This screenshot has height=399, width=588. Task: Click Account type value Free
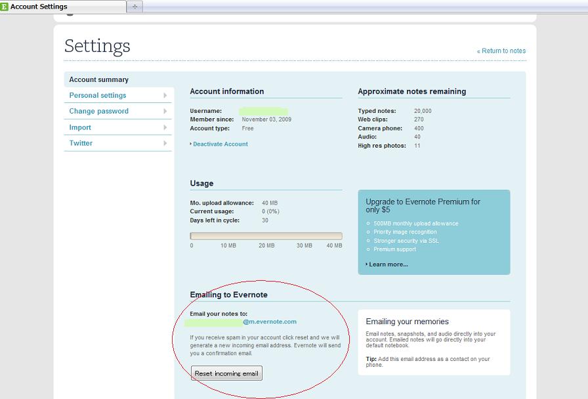coord(247,128)
